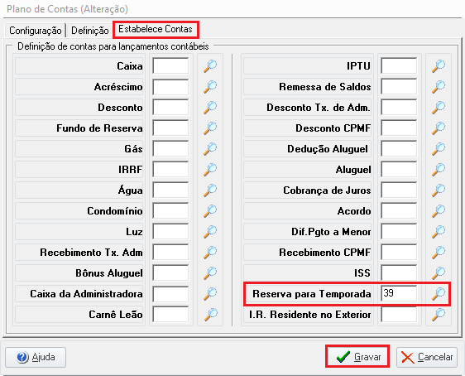Search accounts for Condomínio field
The image size is (465, 376).
tap(210, 211)
